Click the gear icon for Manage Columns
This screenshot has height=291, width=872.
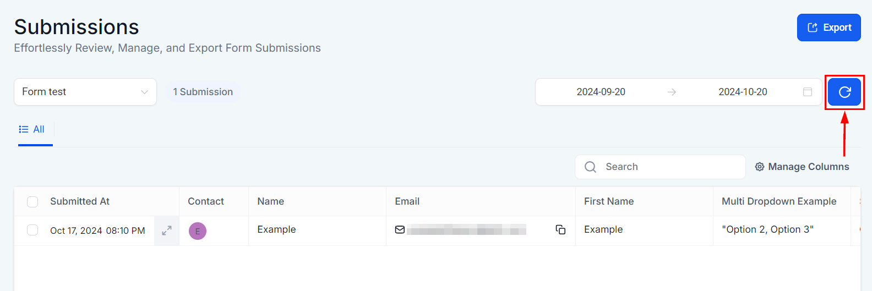760,167
